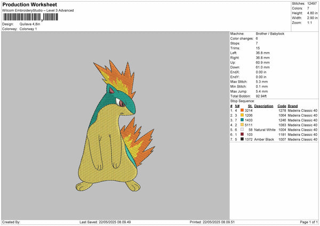Click the Brand column header
The width and height of the screenshot is (320, 226).
(293, 106)
